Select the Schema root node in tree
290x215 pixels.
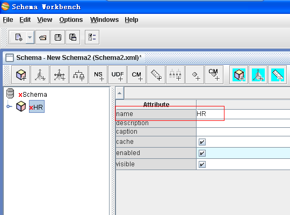click(33, 95)
